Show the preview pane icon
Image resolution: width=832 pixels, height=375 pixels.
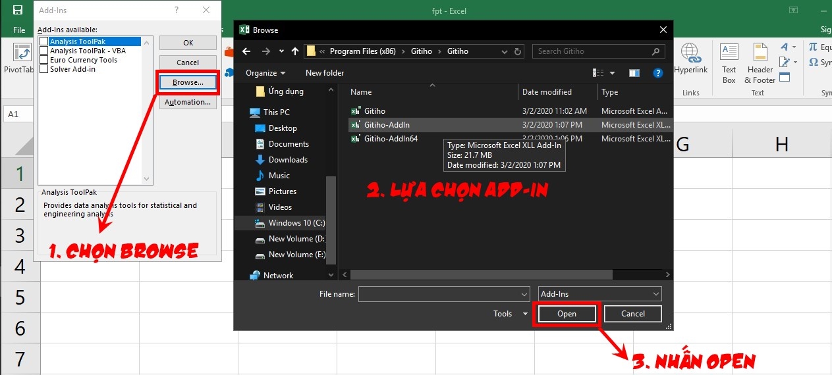pos(634,73)
